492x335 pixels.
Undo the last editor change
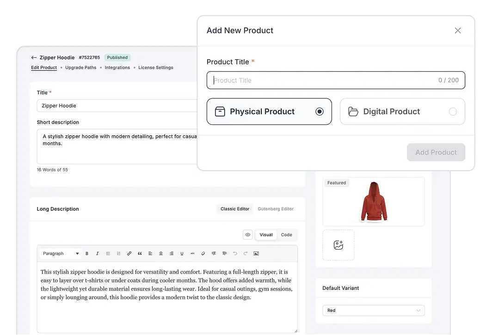(235, 253)
